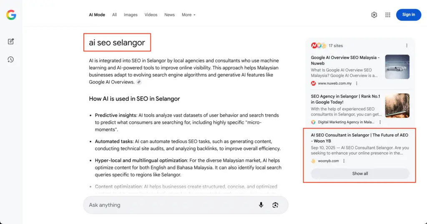Click the '17 sites' label
Image resolution: width=427 pixels, height=224 pixels.
[x=336, y=45]
